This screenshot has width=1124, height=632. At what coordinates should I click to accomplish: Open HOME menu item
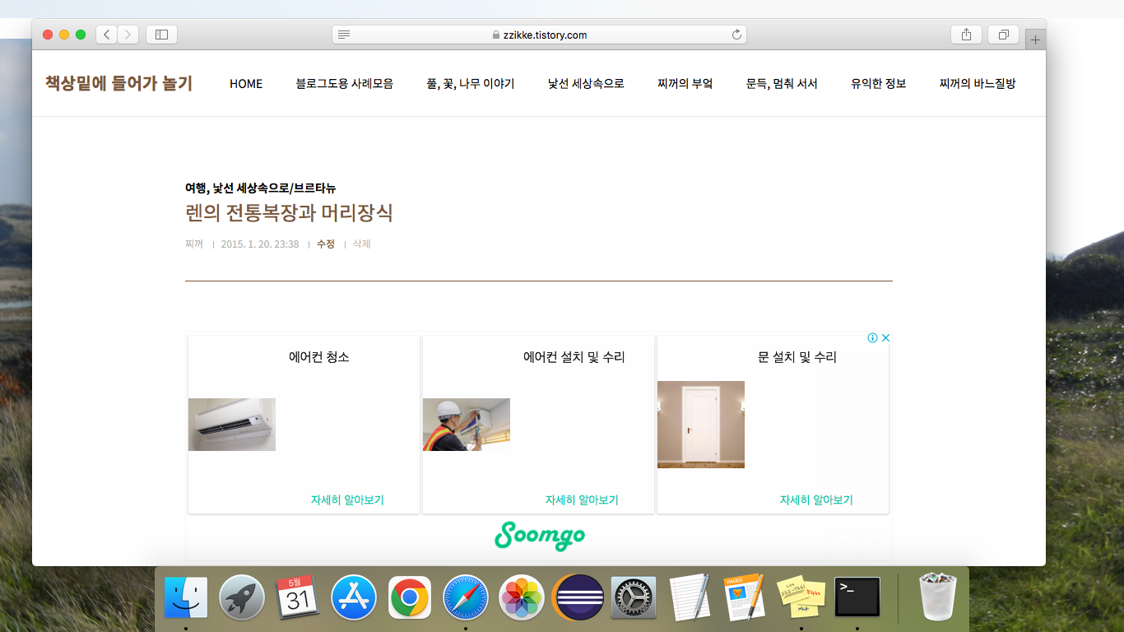pyautogui.click(x=246, y=83)
